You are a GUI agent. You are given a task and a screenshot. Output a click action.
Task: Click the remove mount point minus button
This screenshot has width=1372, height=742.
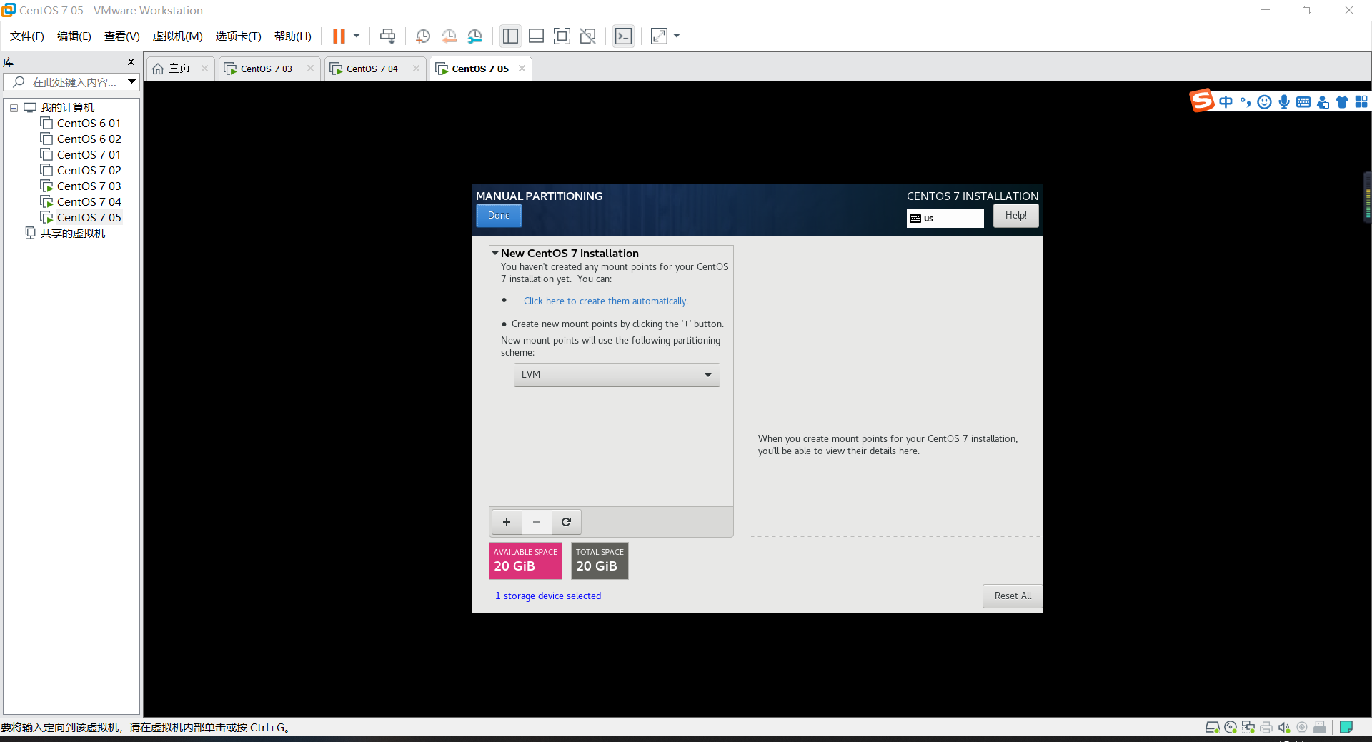(x=537, y=522)
